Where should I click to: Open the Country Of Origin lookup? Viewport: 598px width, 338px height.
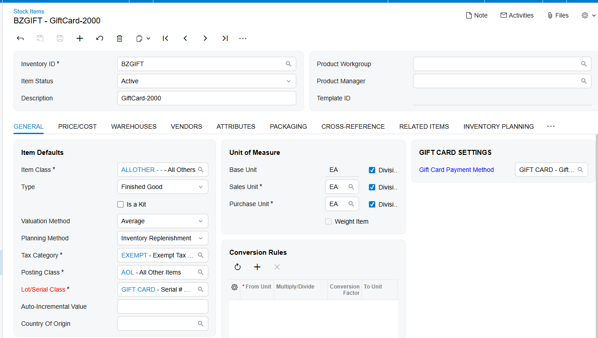(x=201, y=324)
